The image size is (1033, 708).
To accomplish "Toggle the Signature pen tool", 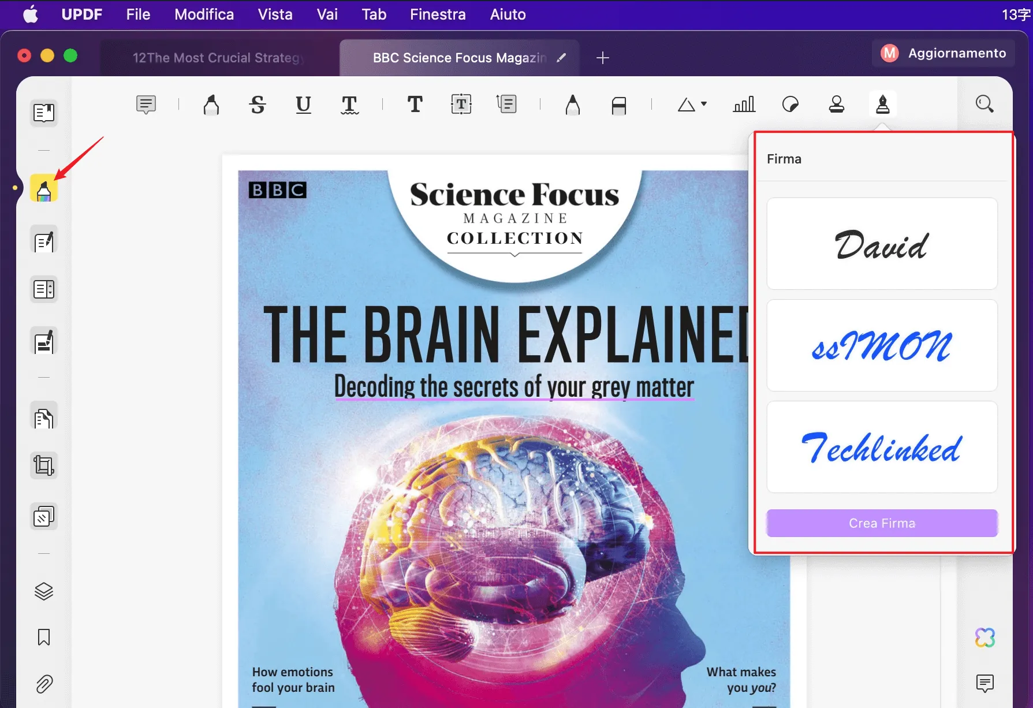I will click(x=882, y=105).
